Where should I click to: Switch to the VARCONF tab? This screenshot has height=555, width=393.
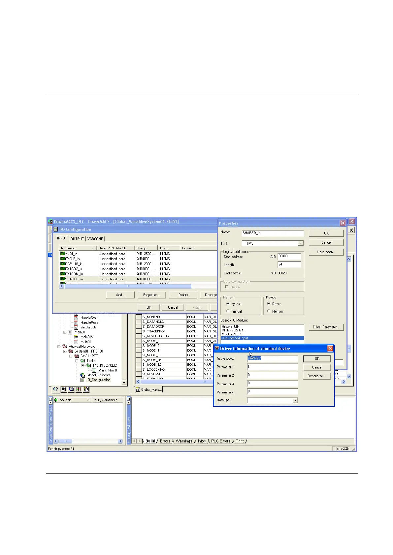(x=95, y=239)
